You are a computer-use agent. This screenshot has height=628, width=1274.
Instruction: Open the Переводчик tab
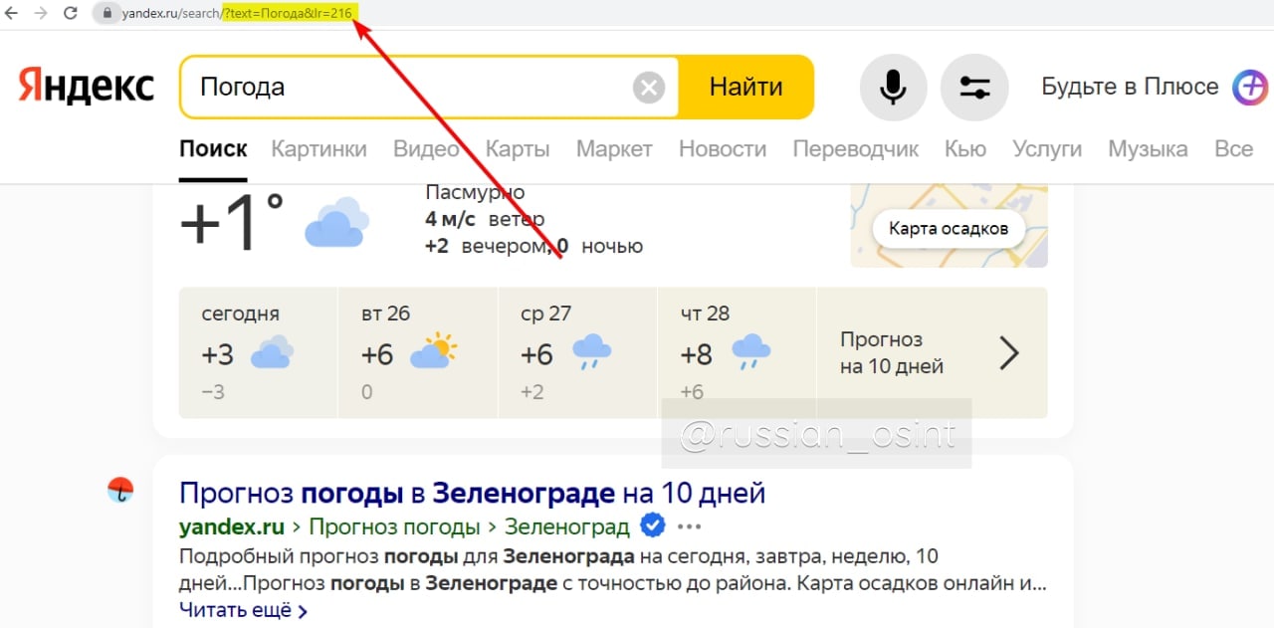click(x=855, y=149)
